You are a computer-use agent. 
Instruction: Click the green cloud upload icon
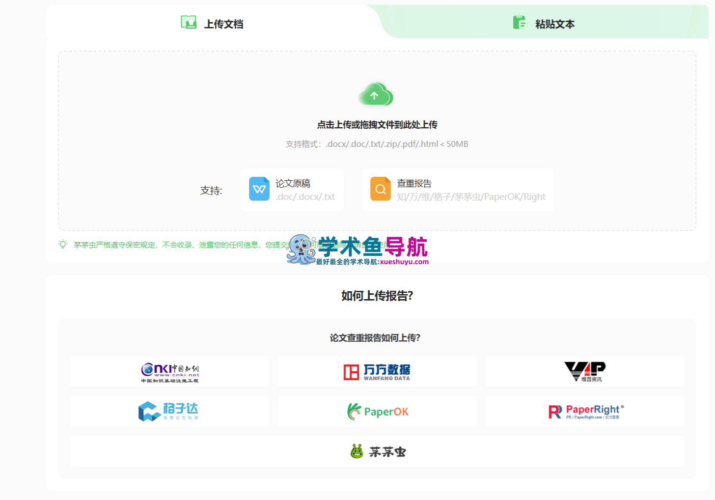[x=376, y=95]
